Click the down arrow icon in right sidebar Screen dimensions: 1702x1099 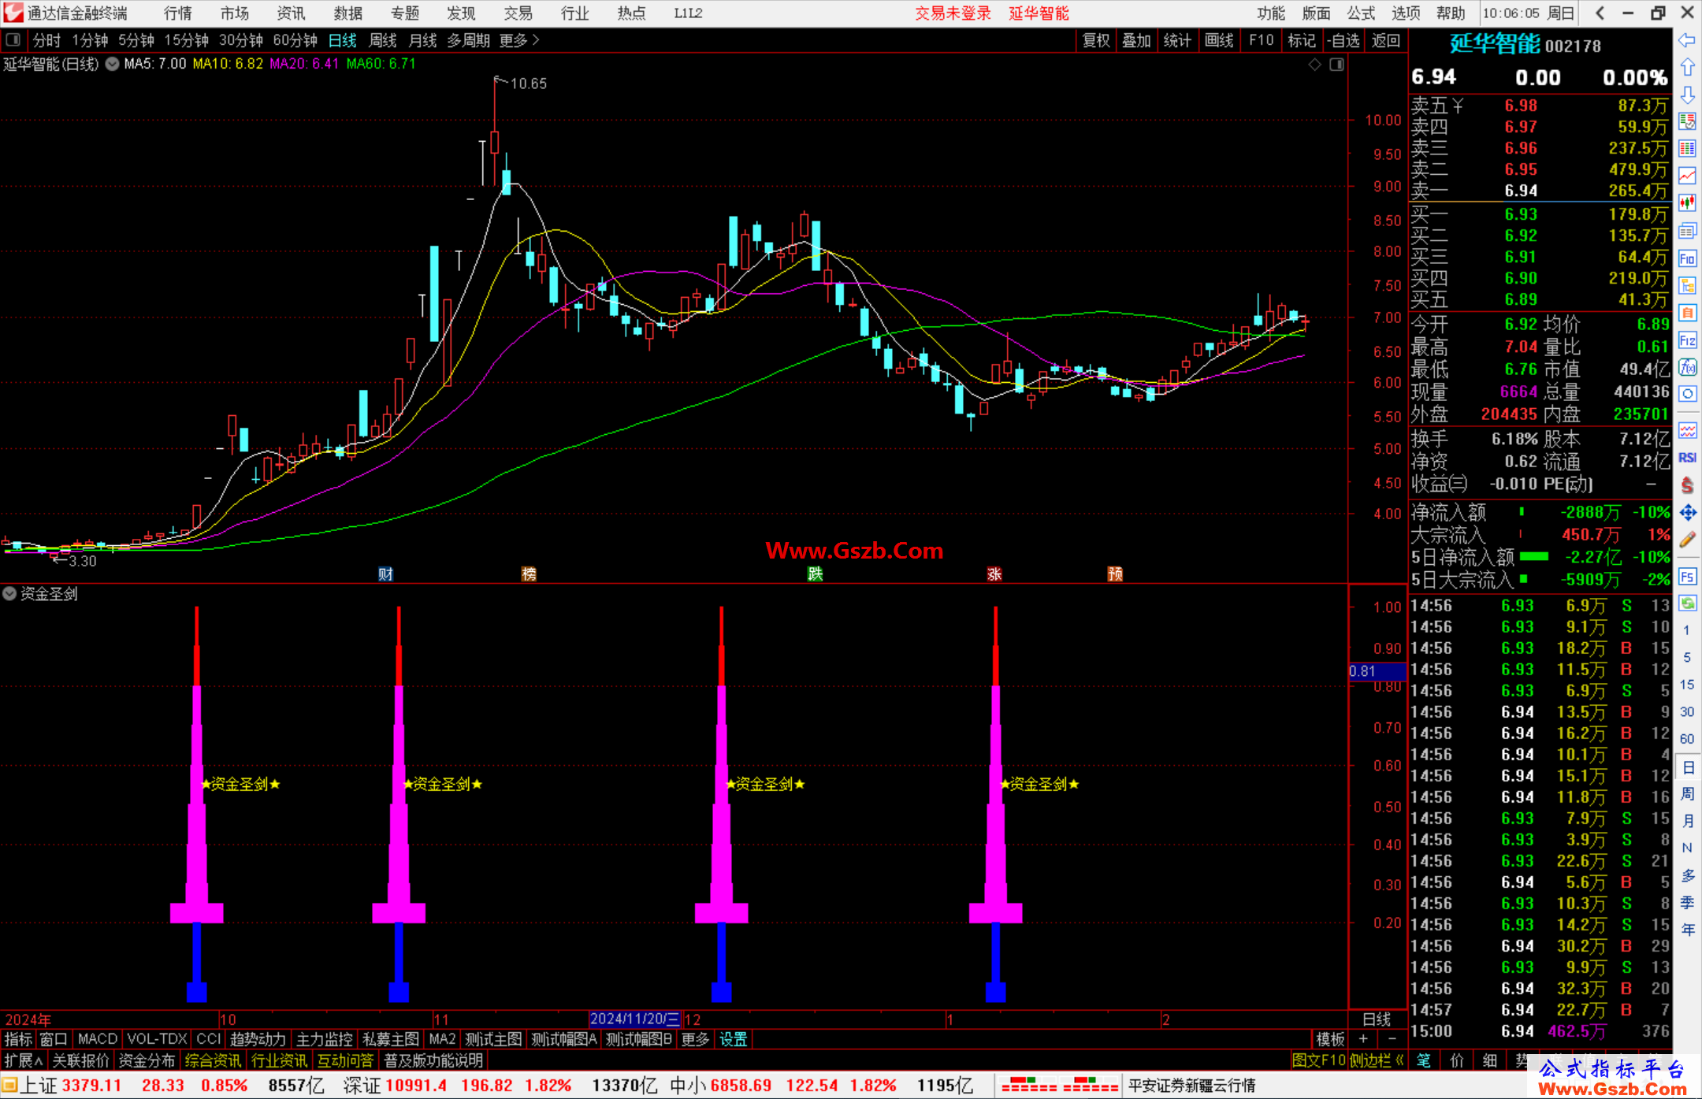(1687, 95)
